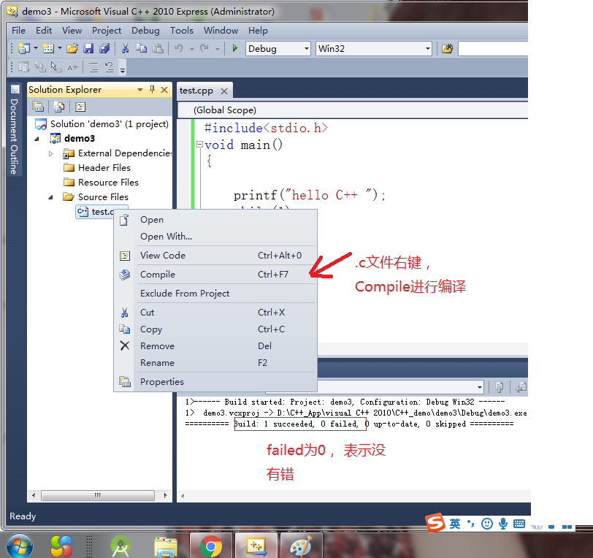Pin the Solution Explorer panel
The height and width of the screenshot is (558, 593).
click(x=152, y=89)
